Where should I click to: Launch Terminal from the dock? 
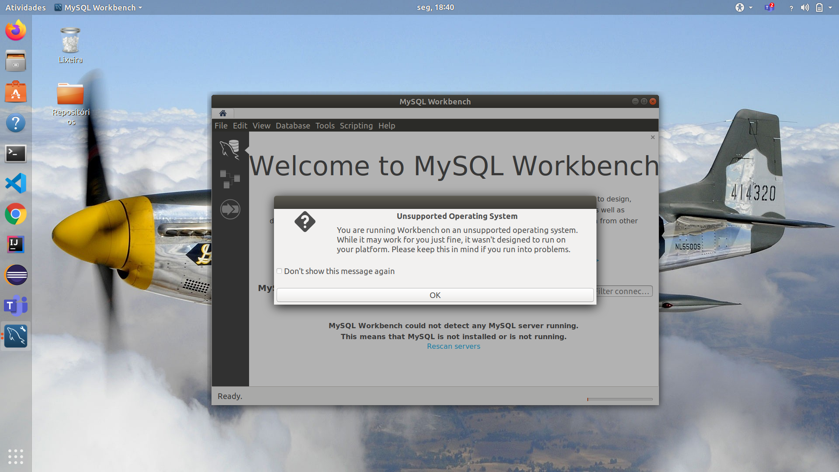(16, 153)
